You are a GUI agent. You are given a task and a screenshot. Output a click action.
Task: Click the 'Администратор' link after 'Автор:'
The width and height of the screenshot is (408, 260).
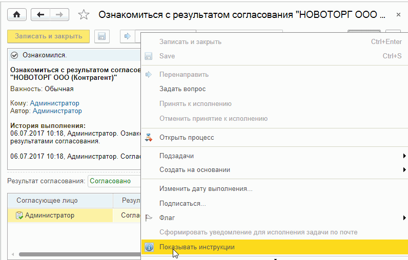click(x=57, y=111)
